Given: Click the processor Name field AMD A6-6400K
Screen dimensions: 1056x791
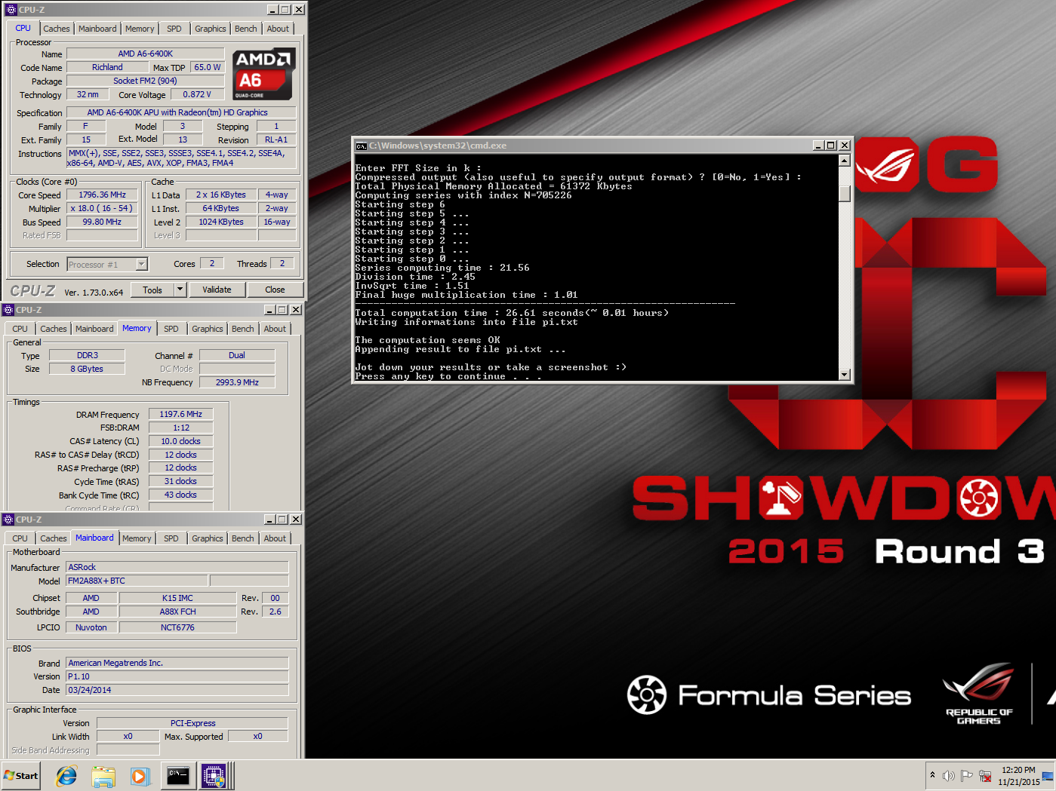Looking at the screenshot, I should pos(146,54).
